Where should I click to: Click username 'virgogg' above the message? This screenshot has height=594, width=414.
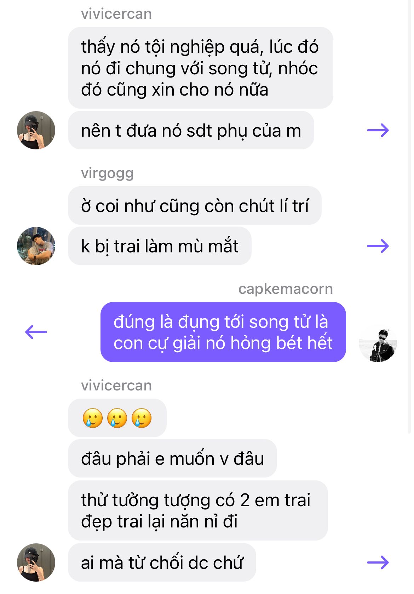107,173
